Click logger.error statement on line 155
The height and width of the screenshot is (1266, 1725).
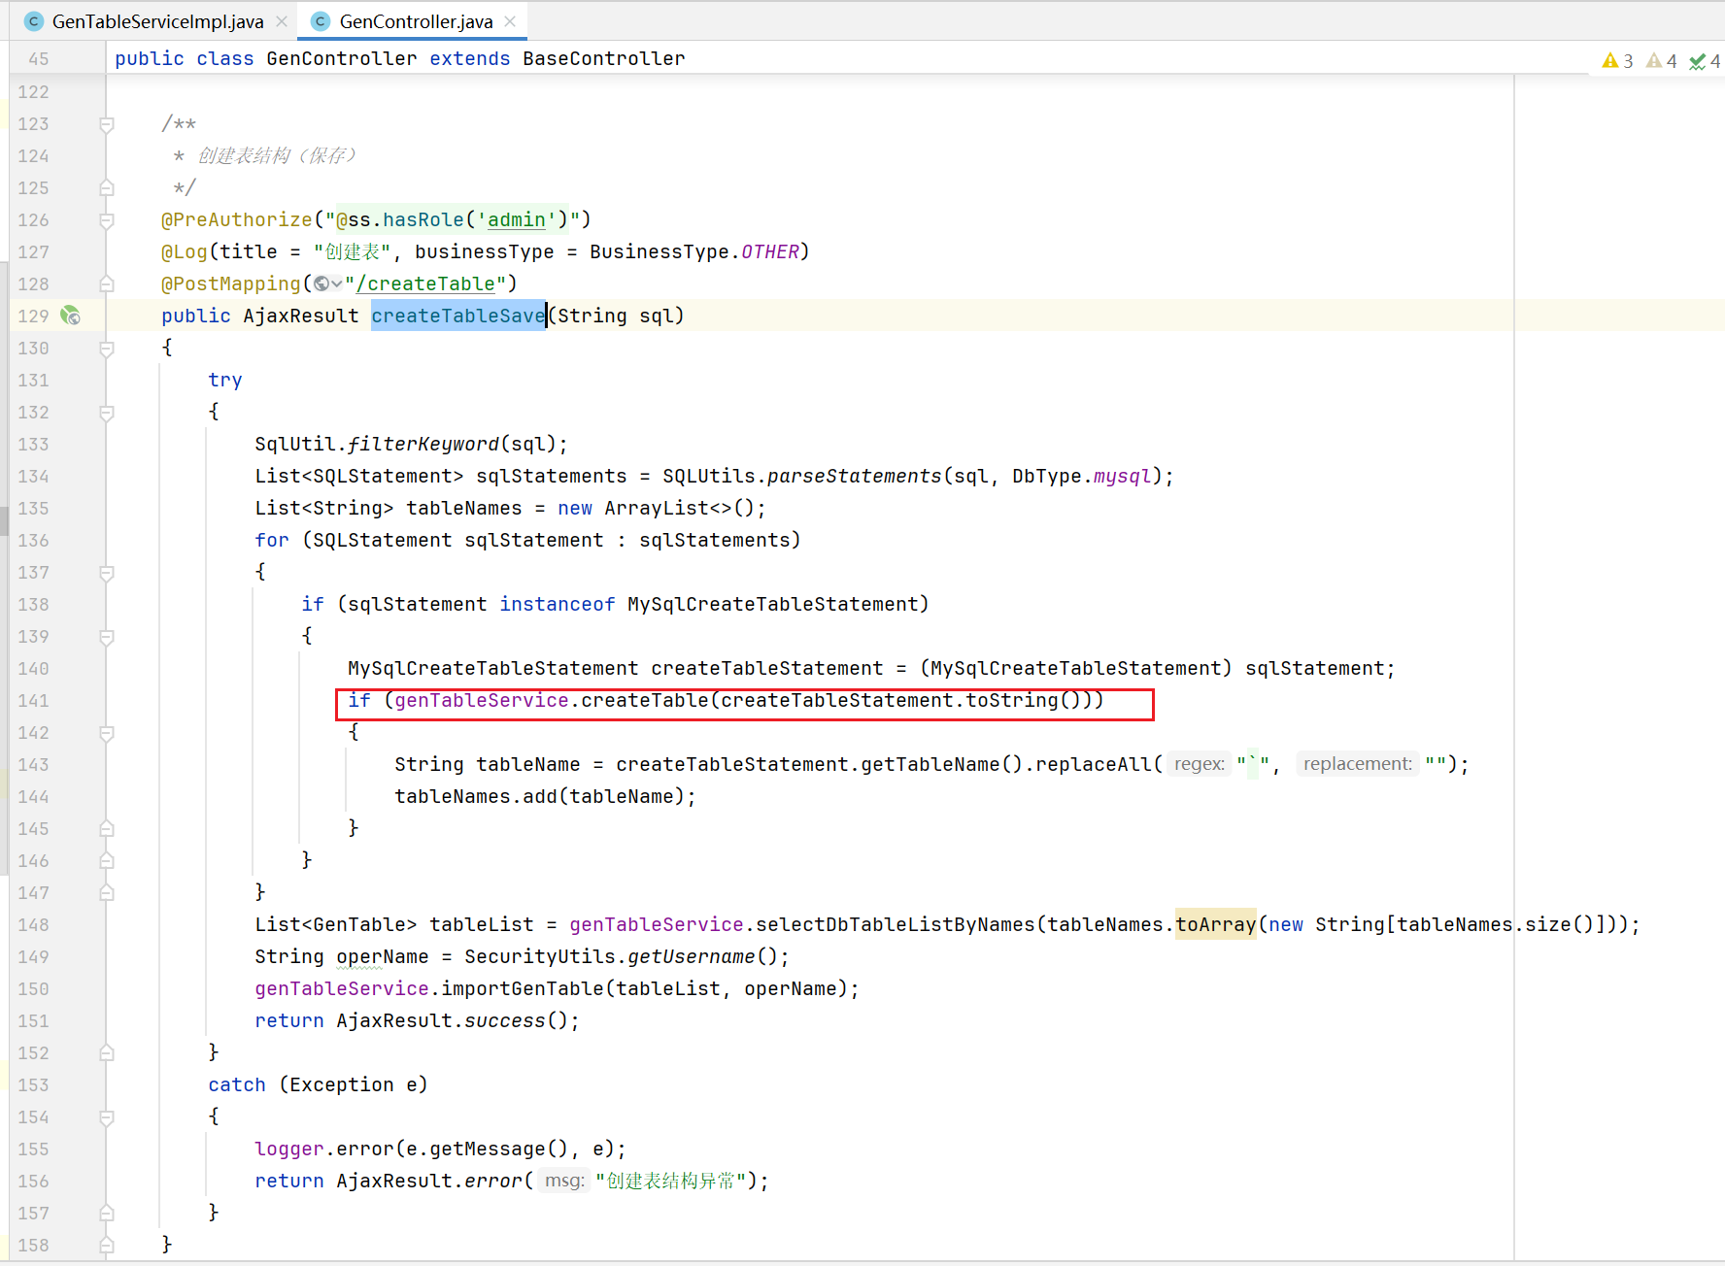440,1149
